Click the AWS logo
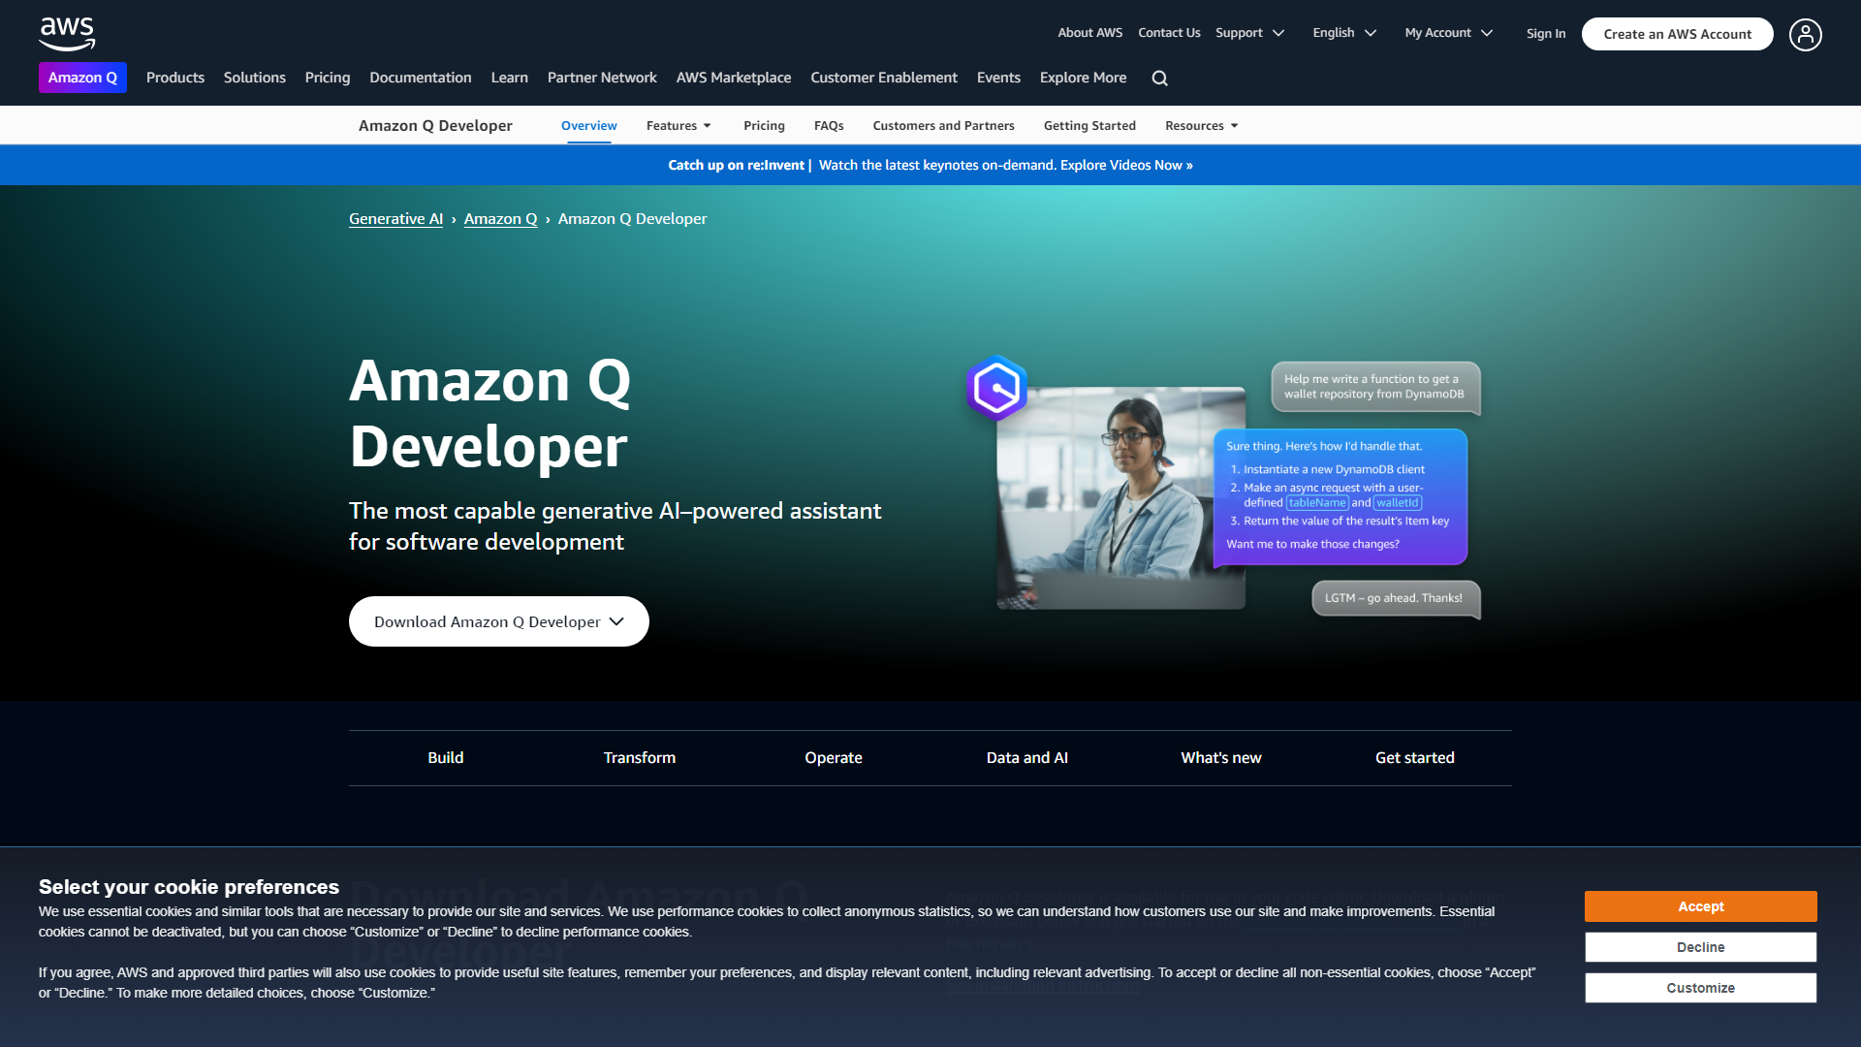This screenshot has width=1861, height=1047. tap(67, 33)
